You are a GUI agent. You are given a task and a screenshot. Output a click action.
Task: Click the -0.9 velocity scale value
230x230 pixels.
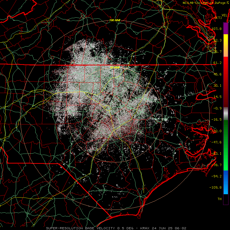click(x=217, y=108)
